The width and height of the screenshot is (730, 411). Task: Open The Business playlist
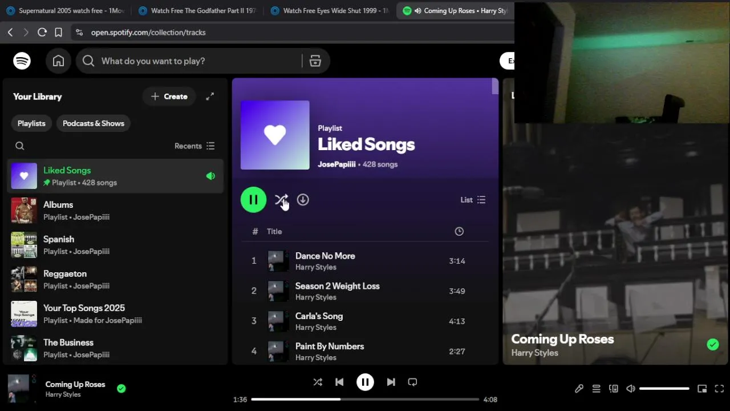coord(116,348)
